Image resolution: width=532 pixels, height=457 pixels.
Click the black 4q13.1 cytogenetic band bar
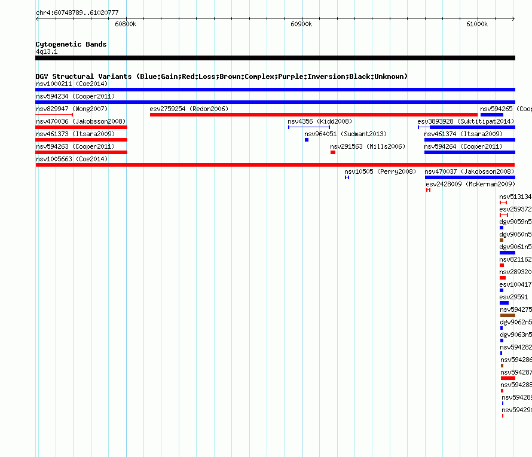(275, 58)
